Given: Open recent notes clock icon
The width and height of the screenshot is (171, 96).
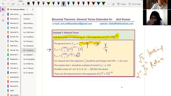Looking at the screenshot, I should pyautogui.click(x=3, y=20).
